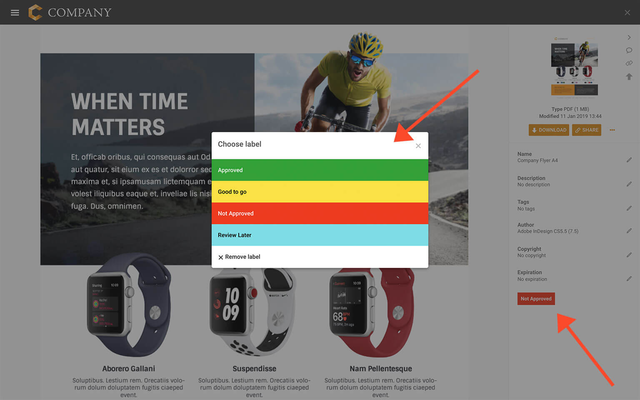This screenshot has width=640, height=400.
Task: Close the Choose label dialog
Action: 418,146
